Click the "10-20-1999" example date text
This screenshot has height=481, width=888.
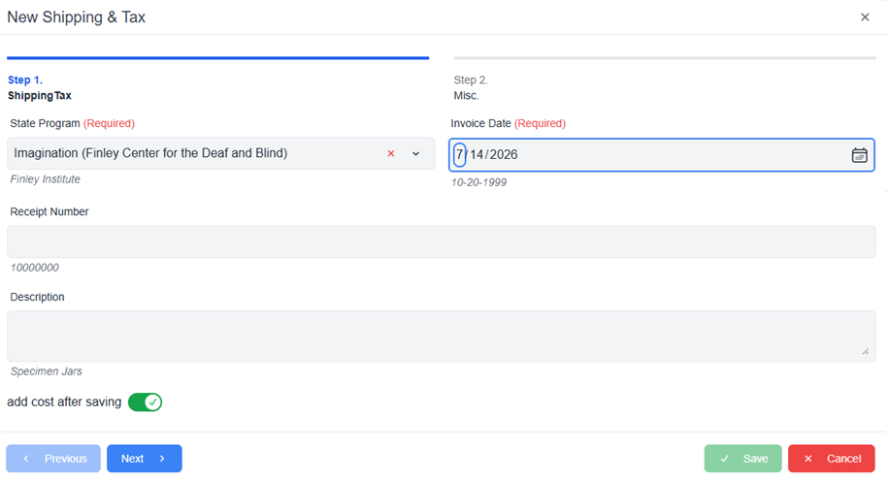[x=478, y=182]
